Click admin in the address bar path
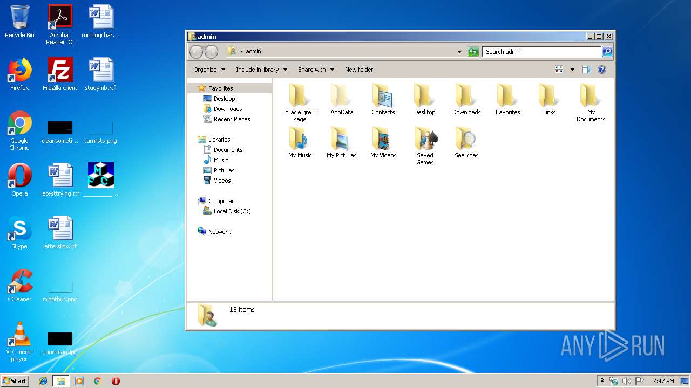Image resolution: width=691 pixels, height=388 pixels. click(253, 52)
